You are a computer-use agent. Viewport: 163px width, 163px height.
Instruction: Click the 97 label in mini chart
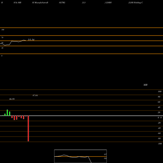point(105,155)
